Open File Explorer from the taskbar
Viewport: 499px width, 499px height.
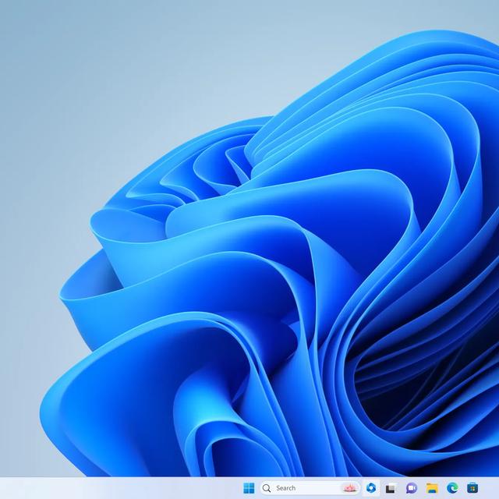(x=432, y=488)
